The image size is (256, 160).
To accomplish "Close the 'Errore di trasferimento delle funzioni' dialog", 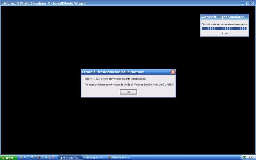I will click(x=173, y=72).
